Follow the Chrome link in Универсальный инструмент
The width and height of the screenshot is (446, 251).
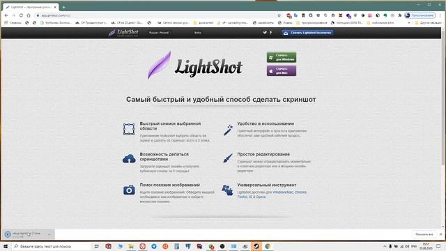point(300,192)
